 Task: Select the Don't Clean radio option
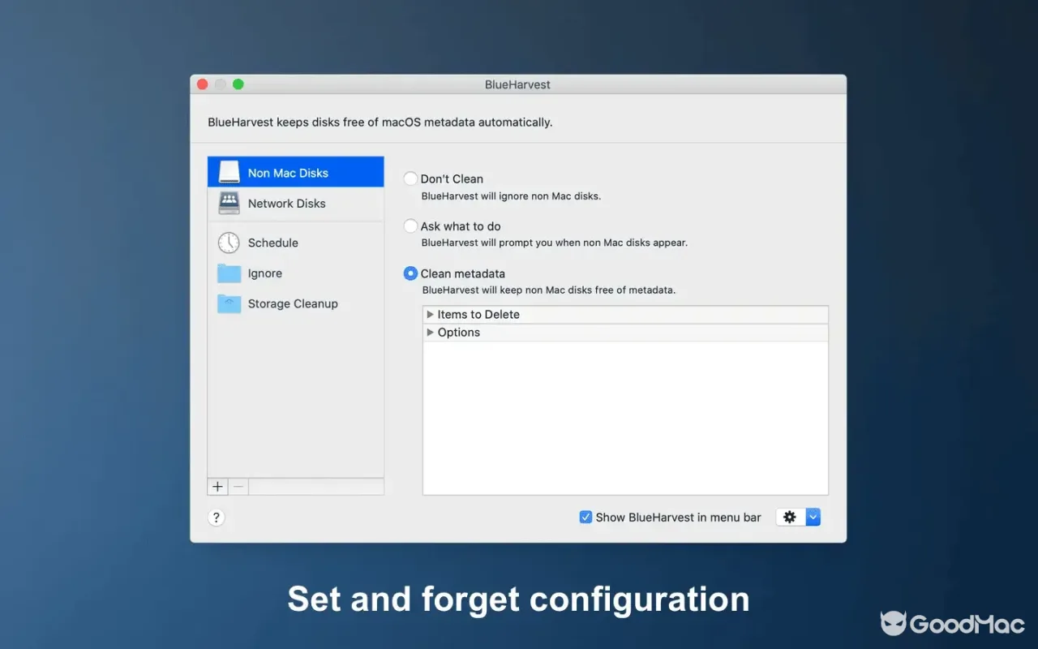[x=411, y=178]
